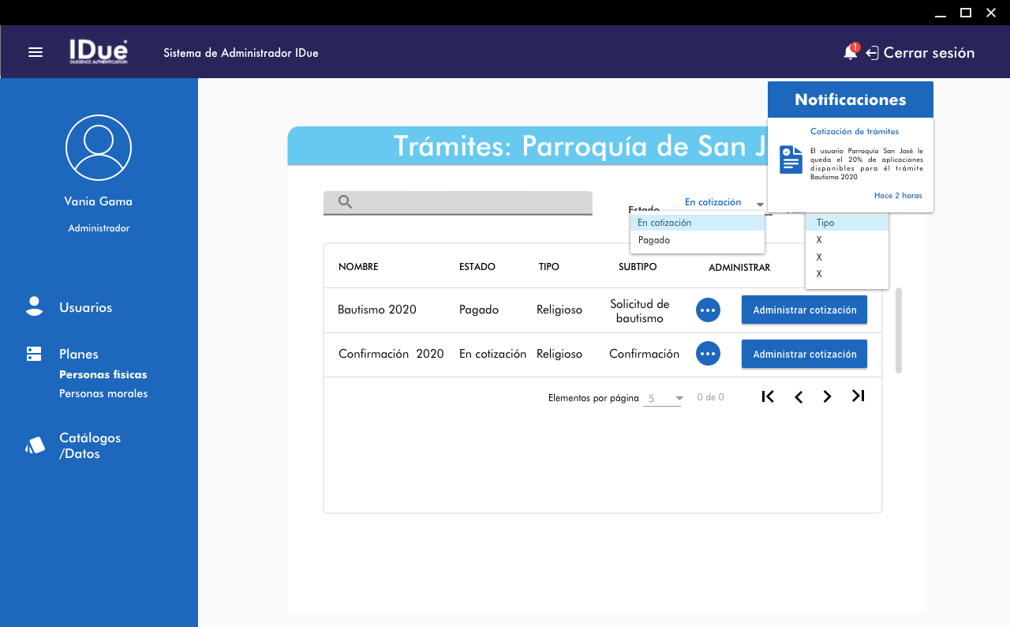Open the hamburger navigation menu
Image resolution: width=1010 pixels, height=627 pixels.
point(36,52)
